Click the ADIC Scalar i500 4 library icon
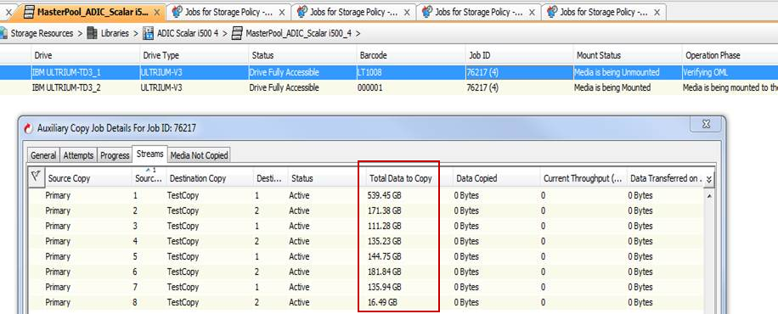 [x=148, y=33]
